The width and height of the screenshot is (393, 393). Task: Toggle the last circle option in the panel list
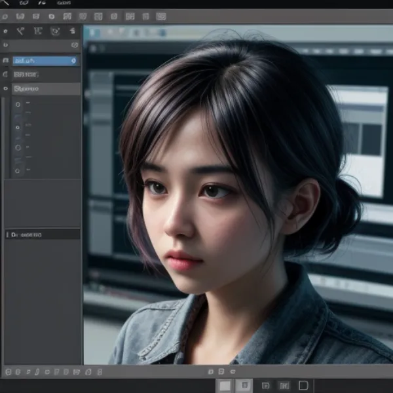tap(18, 170)
